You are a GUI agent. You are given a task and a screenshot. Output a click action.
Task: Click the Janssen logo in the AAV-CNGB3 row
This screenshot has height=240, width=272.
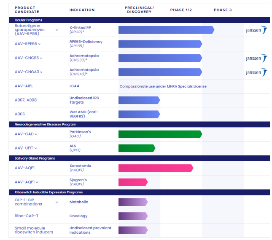click(x=256, y=58)
